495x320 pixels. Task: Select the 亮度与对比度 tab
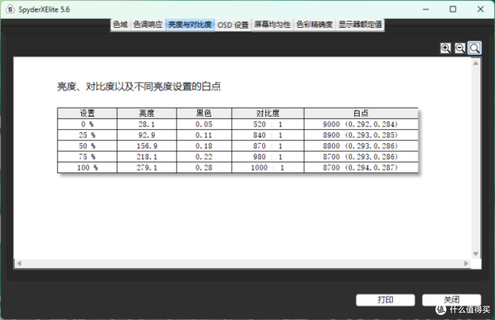(x=190, y=25)
